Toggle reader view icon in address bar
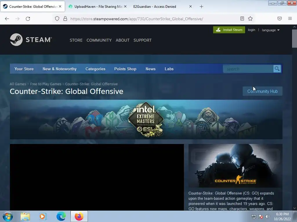The image size is (297, 222). [242, 18]
